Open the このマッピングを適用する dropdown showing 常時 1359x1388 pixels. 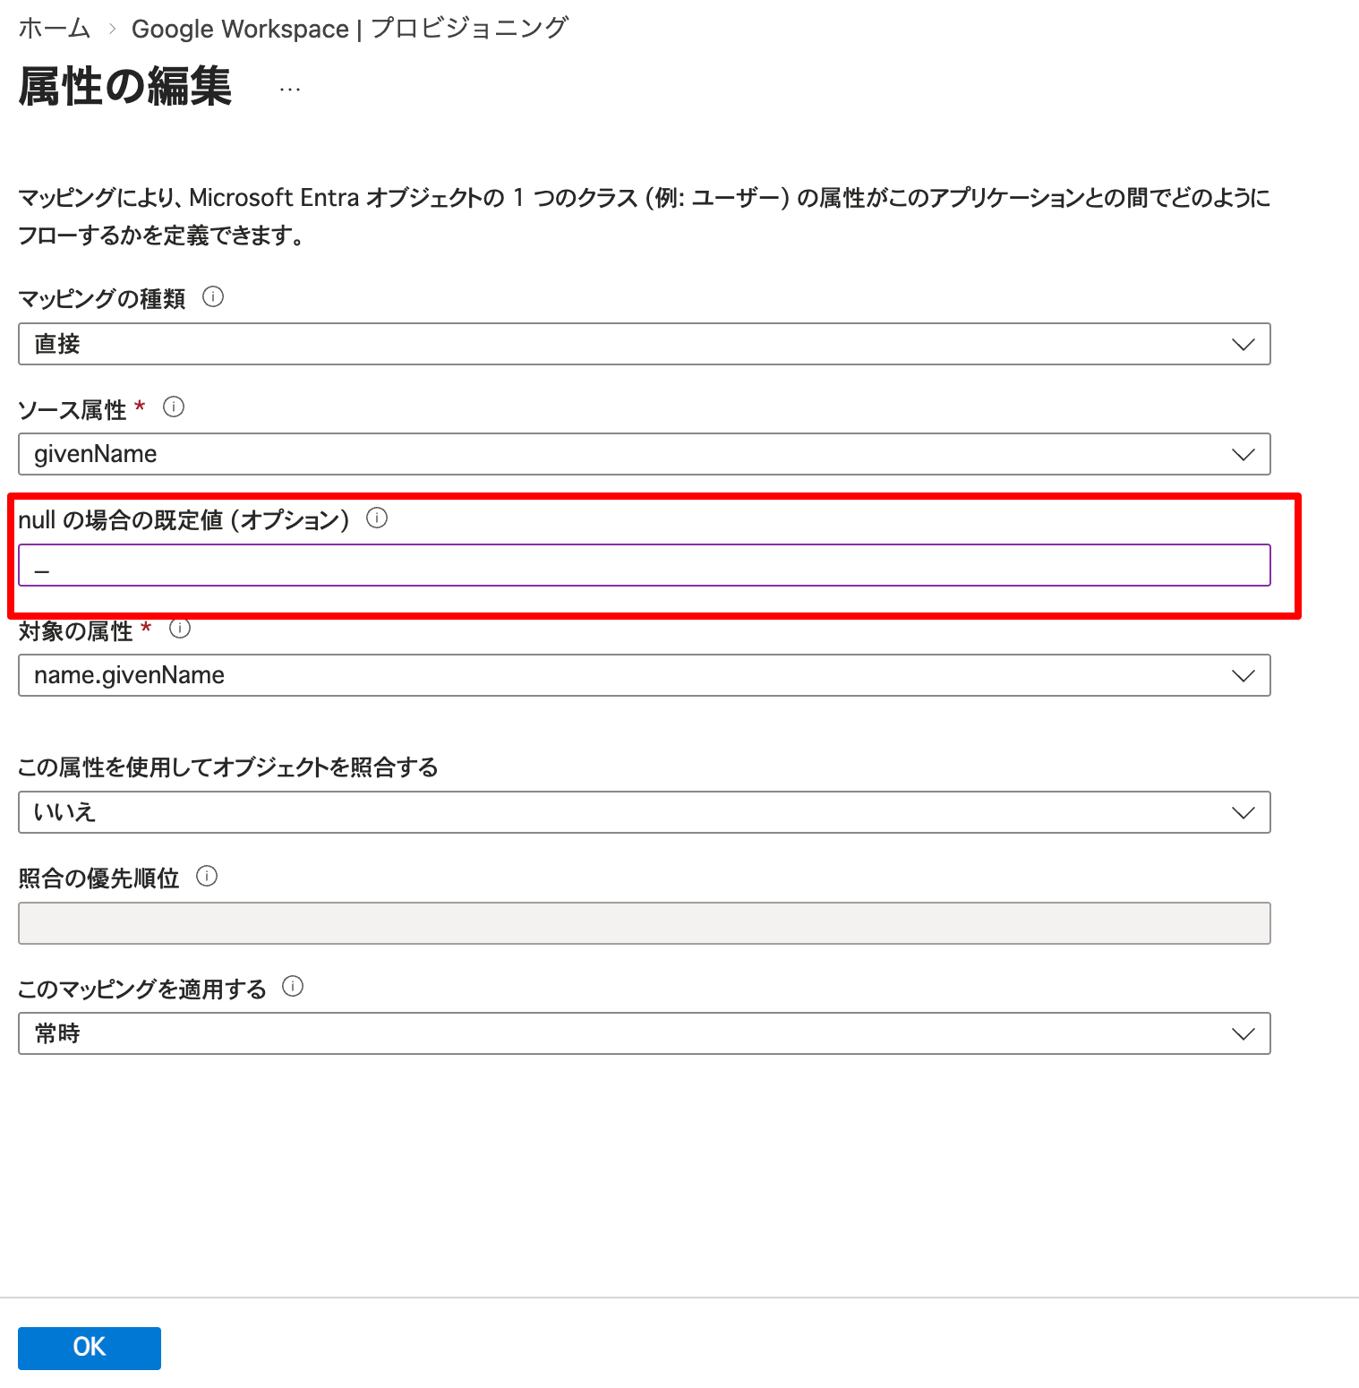click(x=1243, y=1033)
